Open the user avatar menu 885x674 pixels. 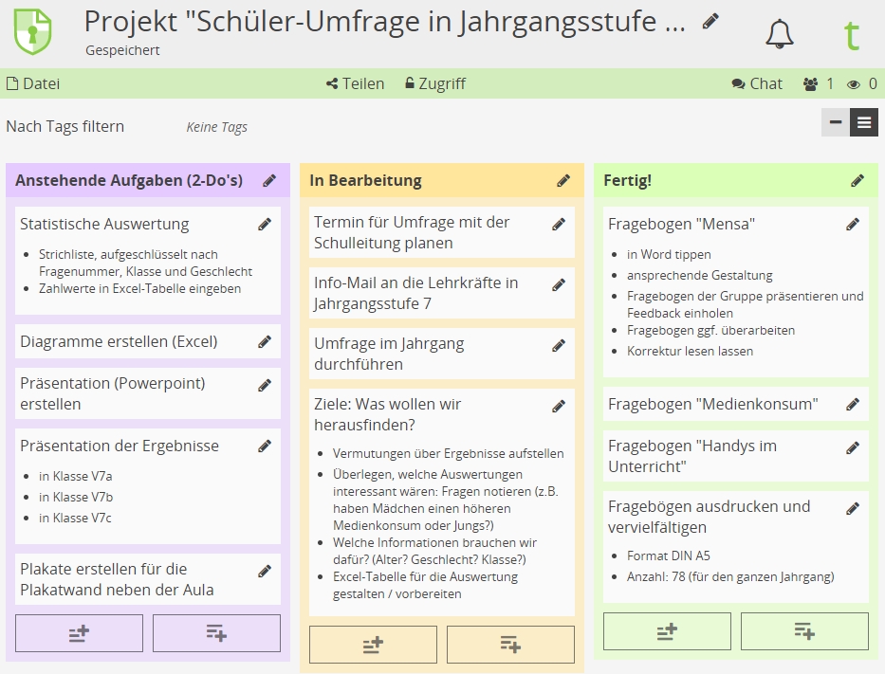tap(851, 35)
